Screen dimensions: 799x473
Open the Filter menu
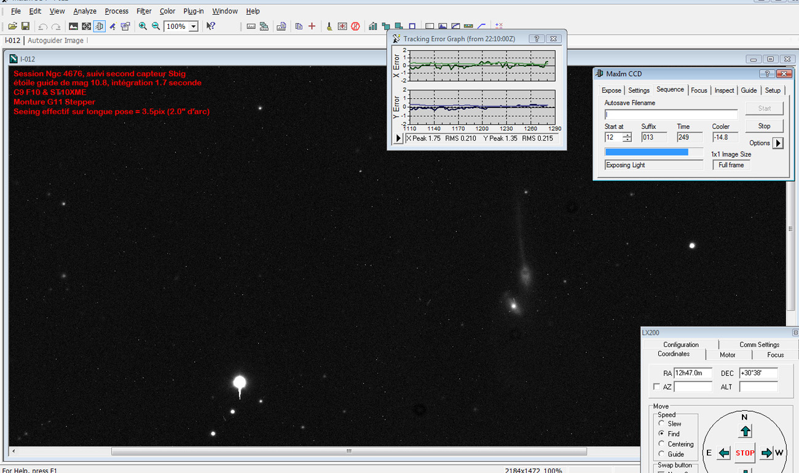(x=144, y=11)
